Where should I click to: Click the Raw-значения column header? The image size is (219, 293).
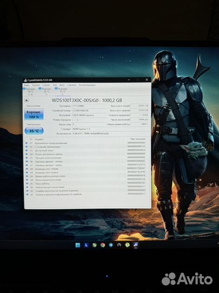pos(138,139)
